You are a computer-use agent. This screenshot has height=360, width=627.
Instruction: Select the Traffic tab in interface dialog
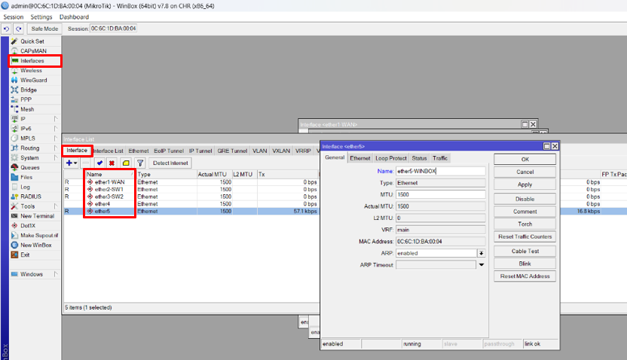[440, 158]
